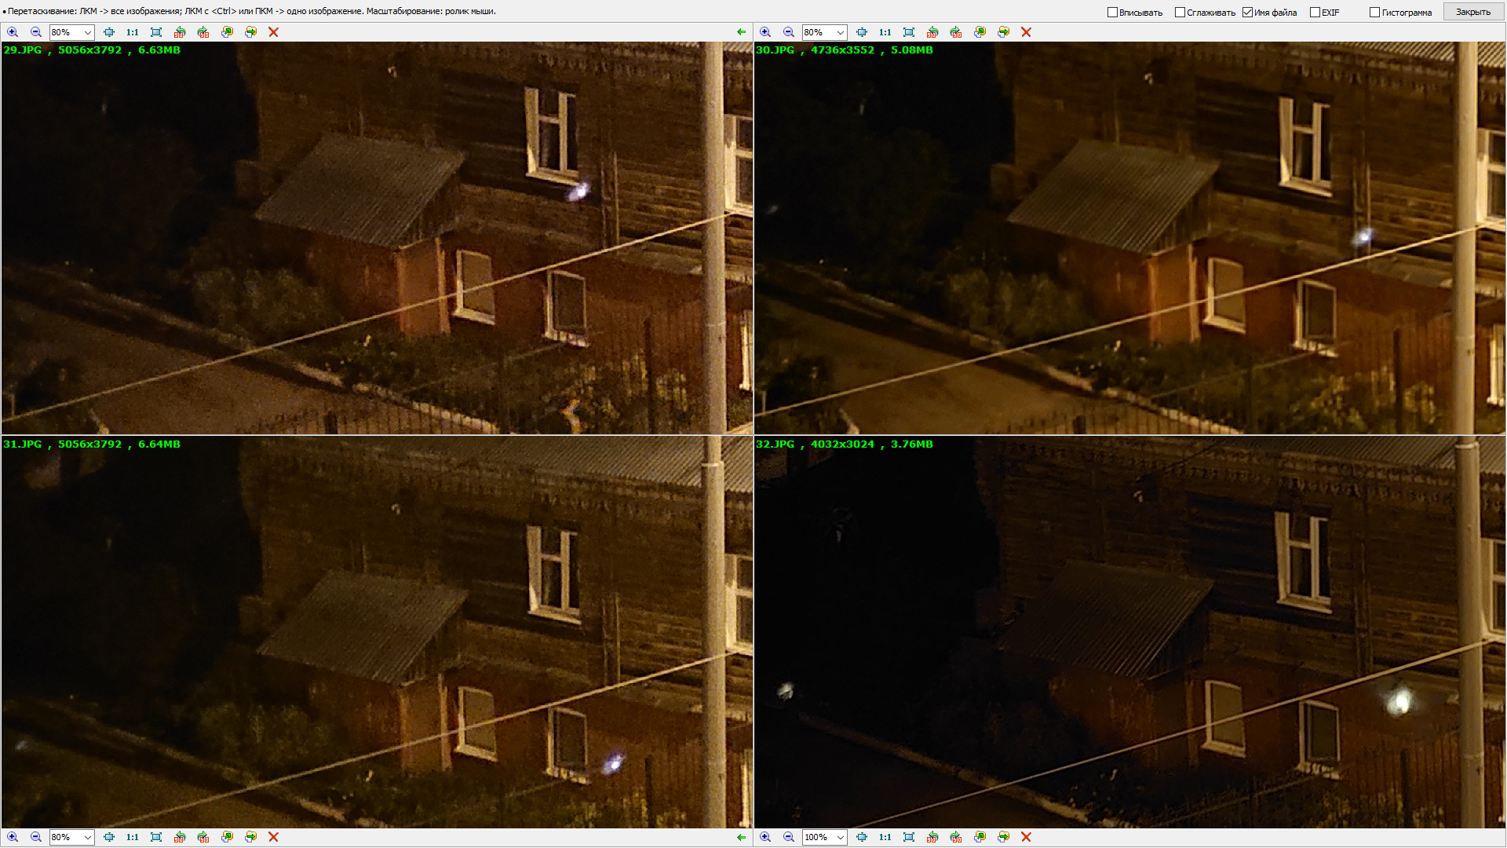The image size is (1507, 848).
Task: Zoom in on the 32.JPG pane
Action: tap(765, 837)
